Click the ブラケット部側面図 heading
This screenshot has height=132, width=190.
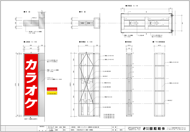[x=159, y=42]
